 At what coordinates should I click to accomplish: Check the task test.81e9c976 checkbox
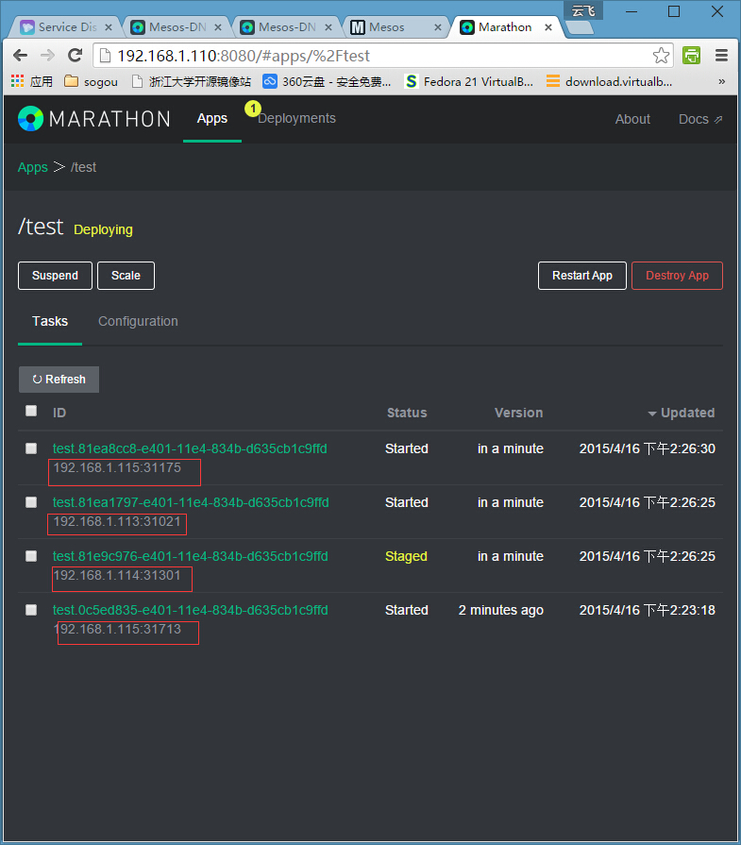tap(31, 556)
